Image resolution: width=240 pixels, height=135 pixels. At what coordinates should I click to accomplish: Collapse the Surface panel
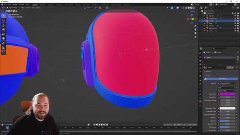click(208, 75)
